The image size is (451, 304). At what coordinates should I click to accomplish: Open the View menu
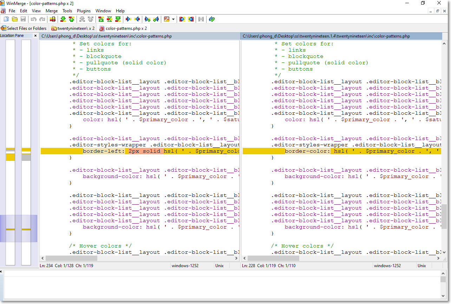pos(36,11)
